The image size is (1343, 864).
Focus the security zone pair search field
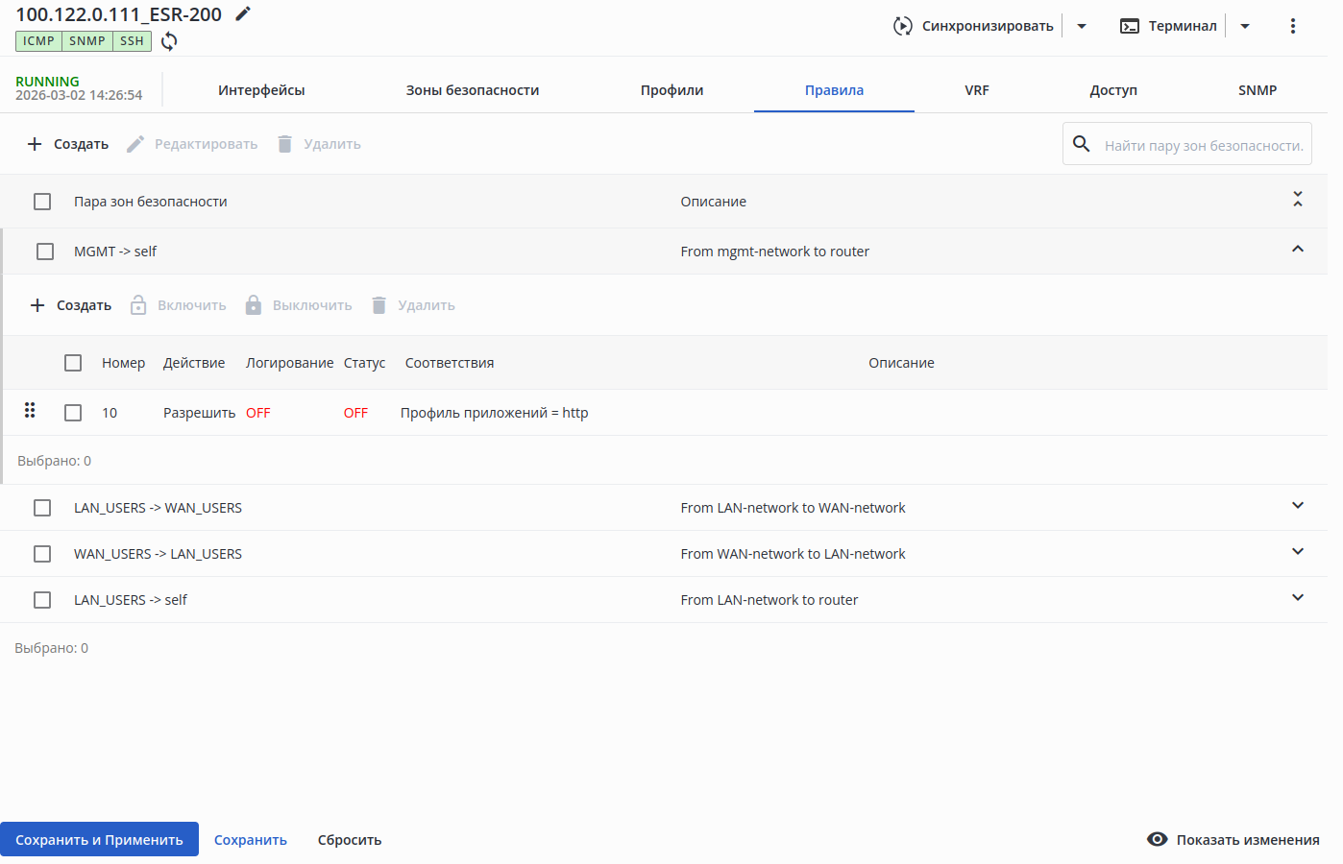[1203, 145]
